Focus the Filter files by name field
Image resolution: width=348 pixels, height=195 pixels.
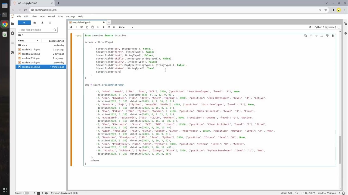point(37,30)
